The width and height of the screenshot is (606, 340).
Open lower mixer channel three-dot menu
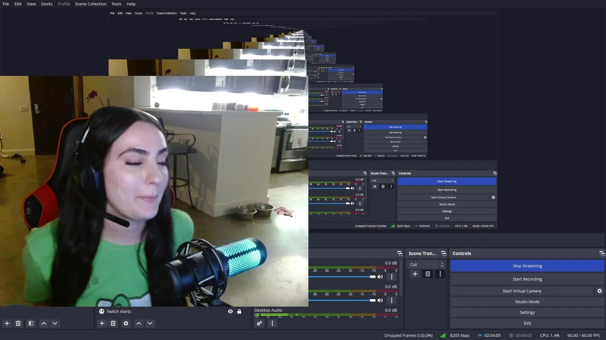[392, 300]
